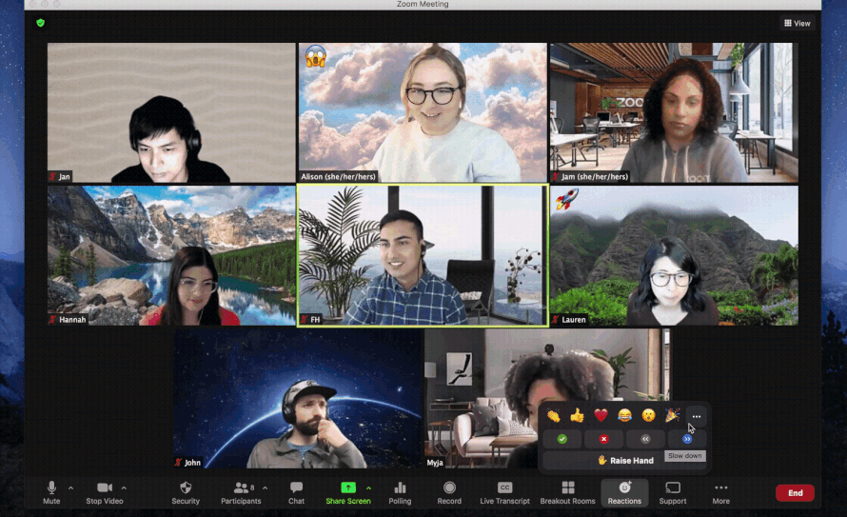Enable Live Transcript
Image resolution: width=847 pixels, height=517 pixels.
click(x=504, y=492)
